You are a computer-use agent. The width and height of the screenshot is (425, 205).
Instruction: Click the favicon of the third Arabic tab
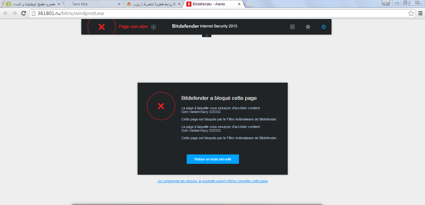coord(129,4)
